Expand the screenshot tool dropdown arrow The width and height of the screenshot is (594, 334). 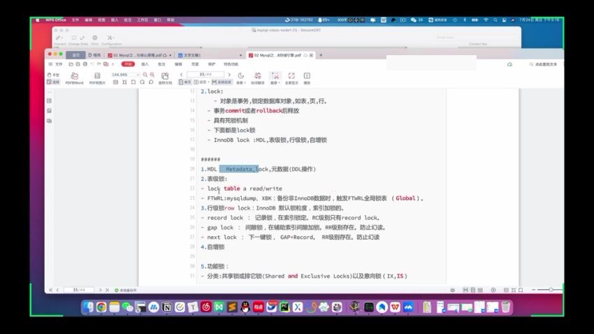(x=280, y=82)
